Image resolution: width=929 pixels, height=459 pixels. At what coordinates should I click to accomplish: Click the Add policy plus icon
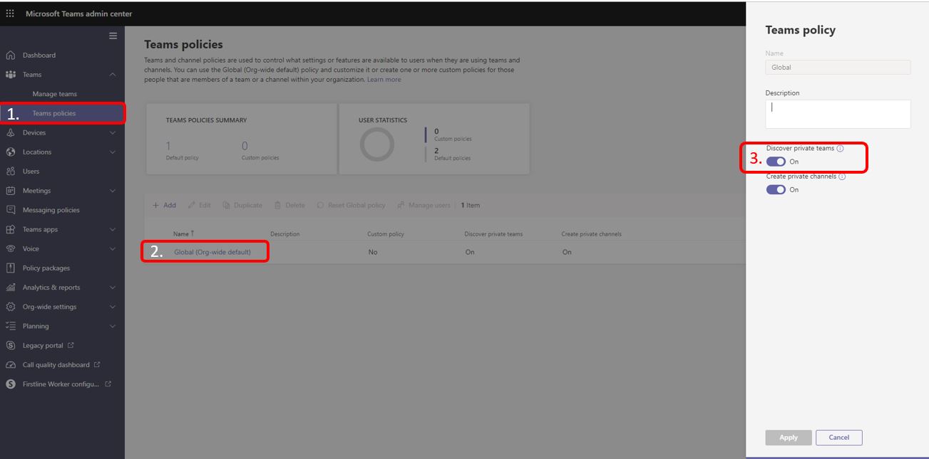(x=156, y=205)
